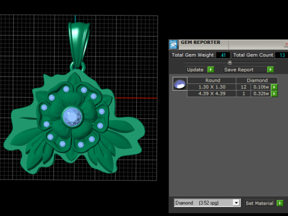Click the Total Gem Weight label
The height and width of the screenshot is (216, 288).
tap(193, 55)
